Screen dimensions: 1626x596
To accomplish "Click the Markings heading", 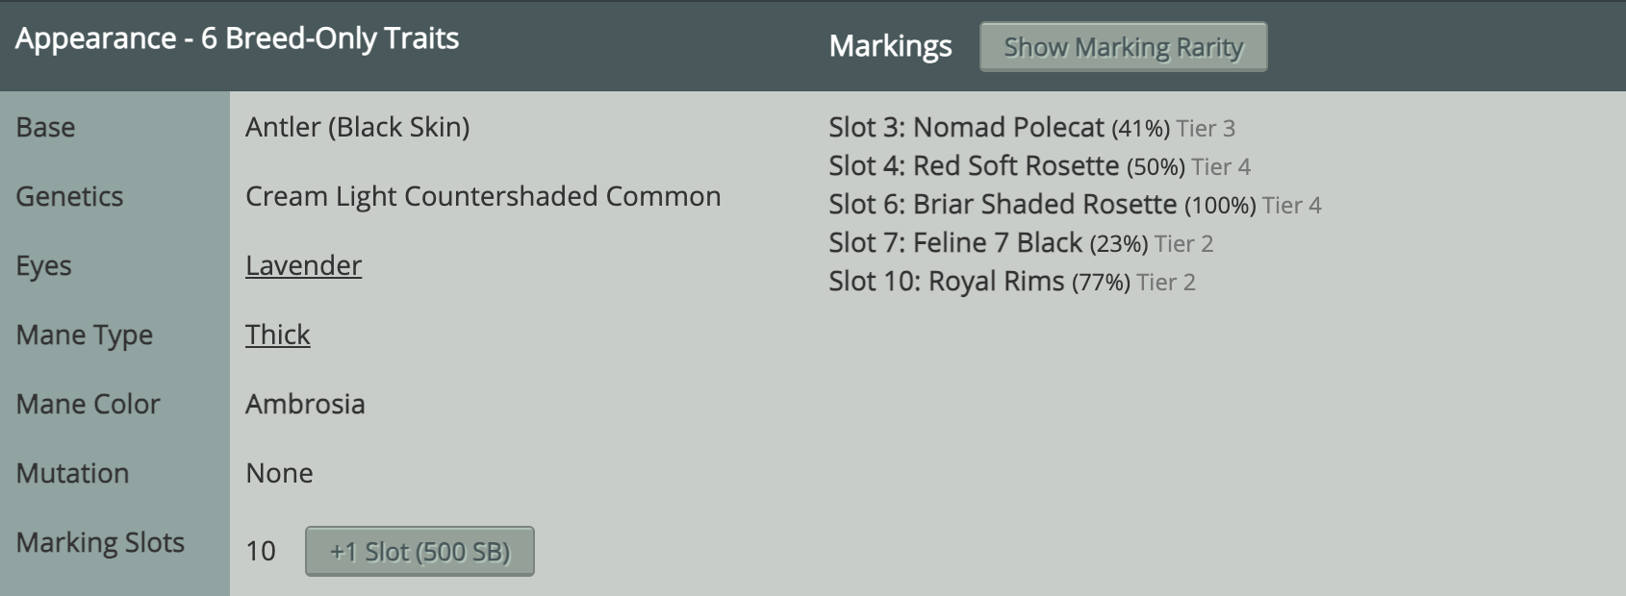I will 890,46.
